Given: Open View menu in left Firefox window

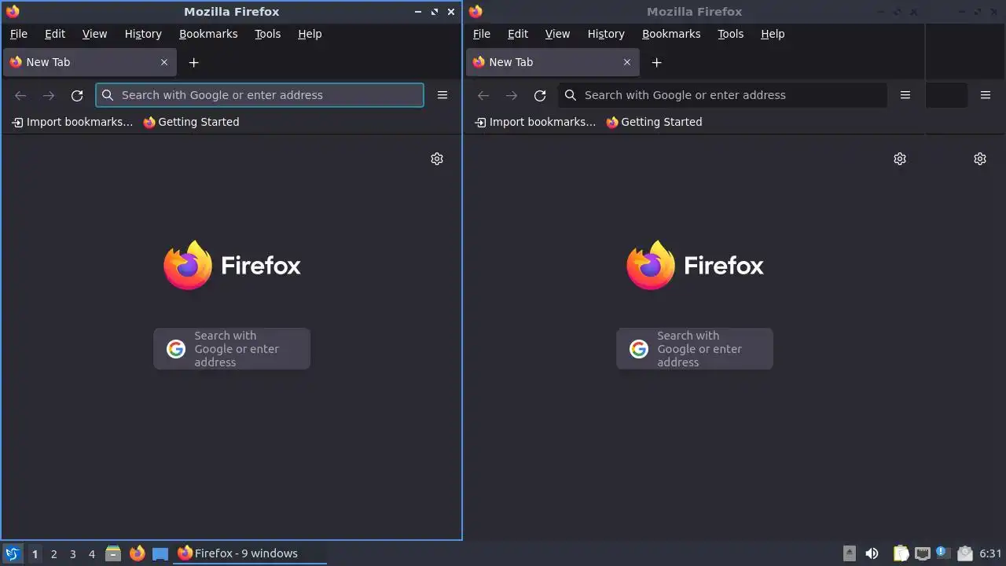Looking at the screenshot, I should pos(94,34).
